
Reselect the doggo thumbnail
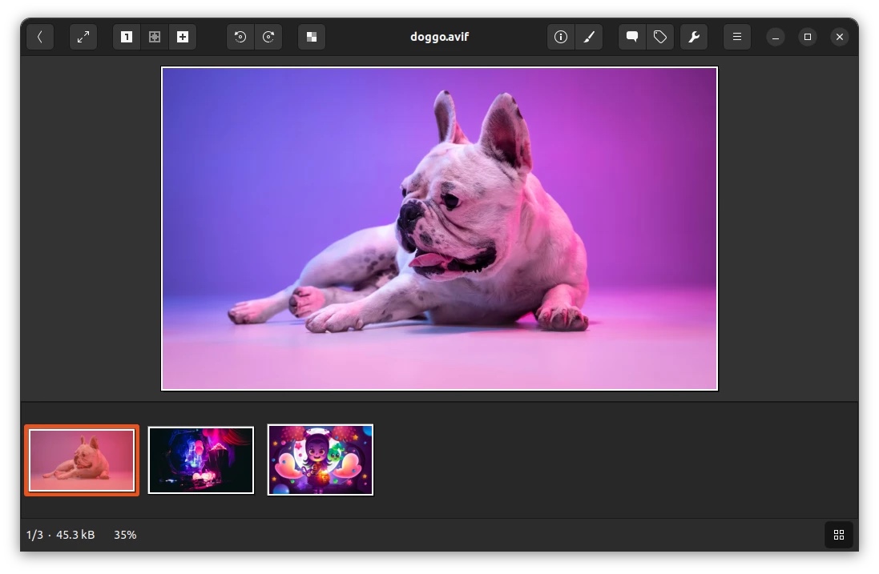point(81,460)
